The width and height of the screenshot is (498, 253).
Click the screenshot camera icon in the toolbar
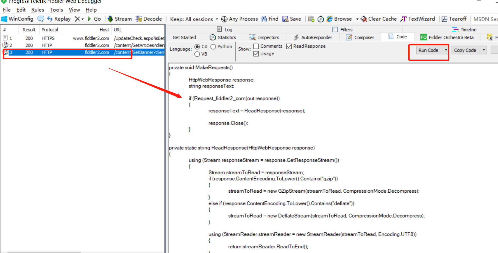pos(311,19)
